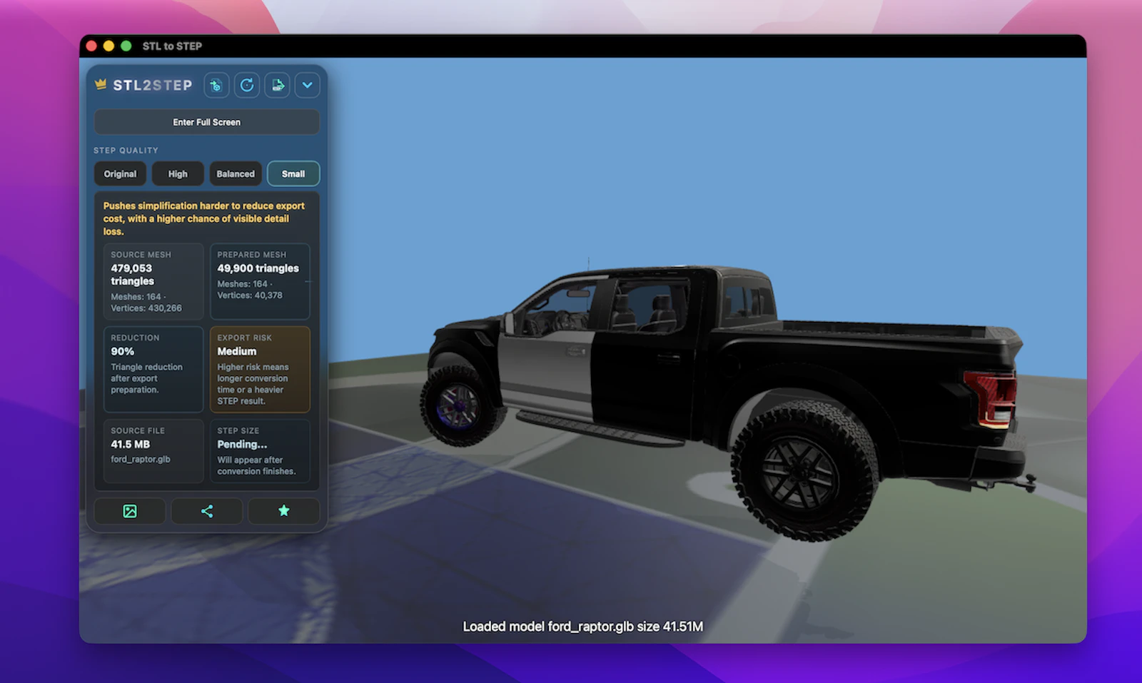Click the STEP QUALITY section label
The height and width of the screenshot is (683, 1142).
pos(126,151)
